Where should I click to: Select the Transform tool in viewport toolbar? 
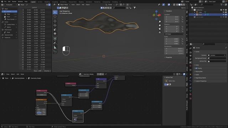point(55,34)
